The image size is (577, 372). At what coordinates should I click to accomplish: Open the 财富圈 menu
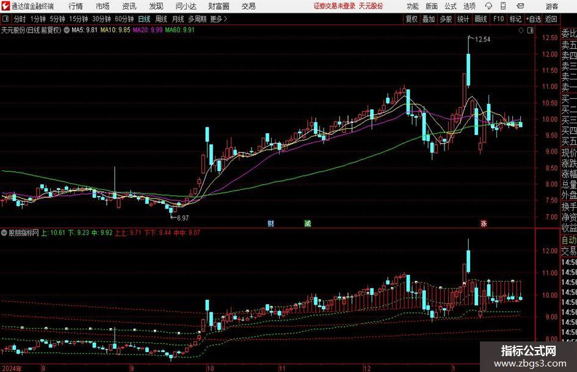pos(219,6)
